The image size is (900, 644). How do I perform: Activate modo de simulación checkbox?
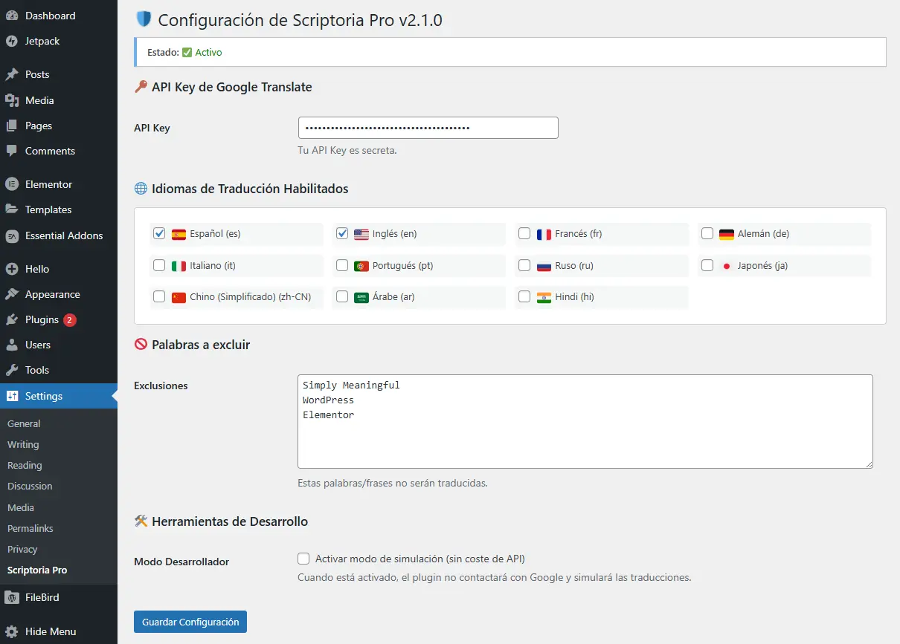click(x=303, y=559)
